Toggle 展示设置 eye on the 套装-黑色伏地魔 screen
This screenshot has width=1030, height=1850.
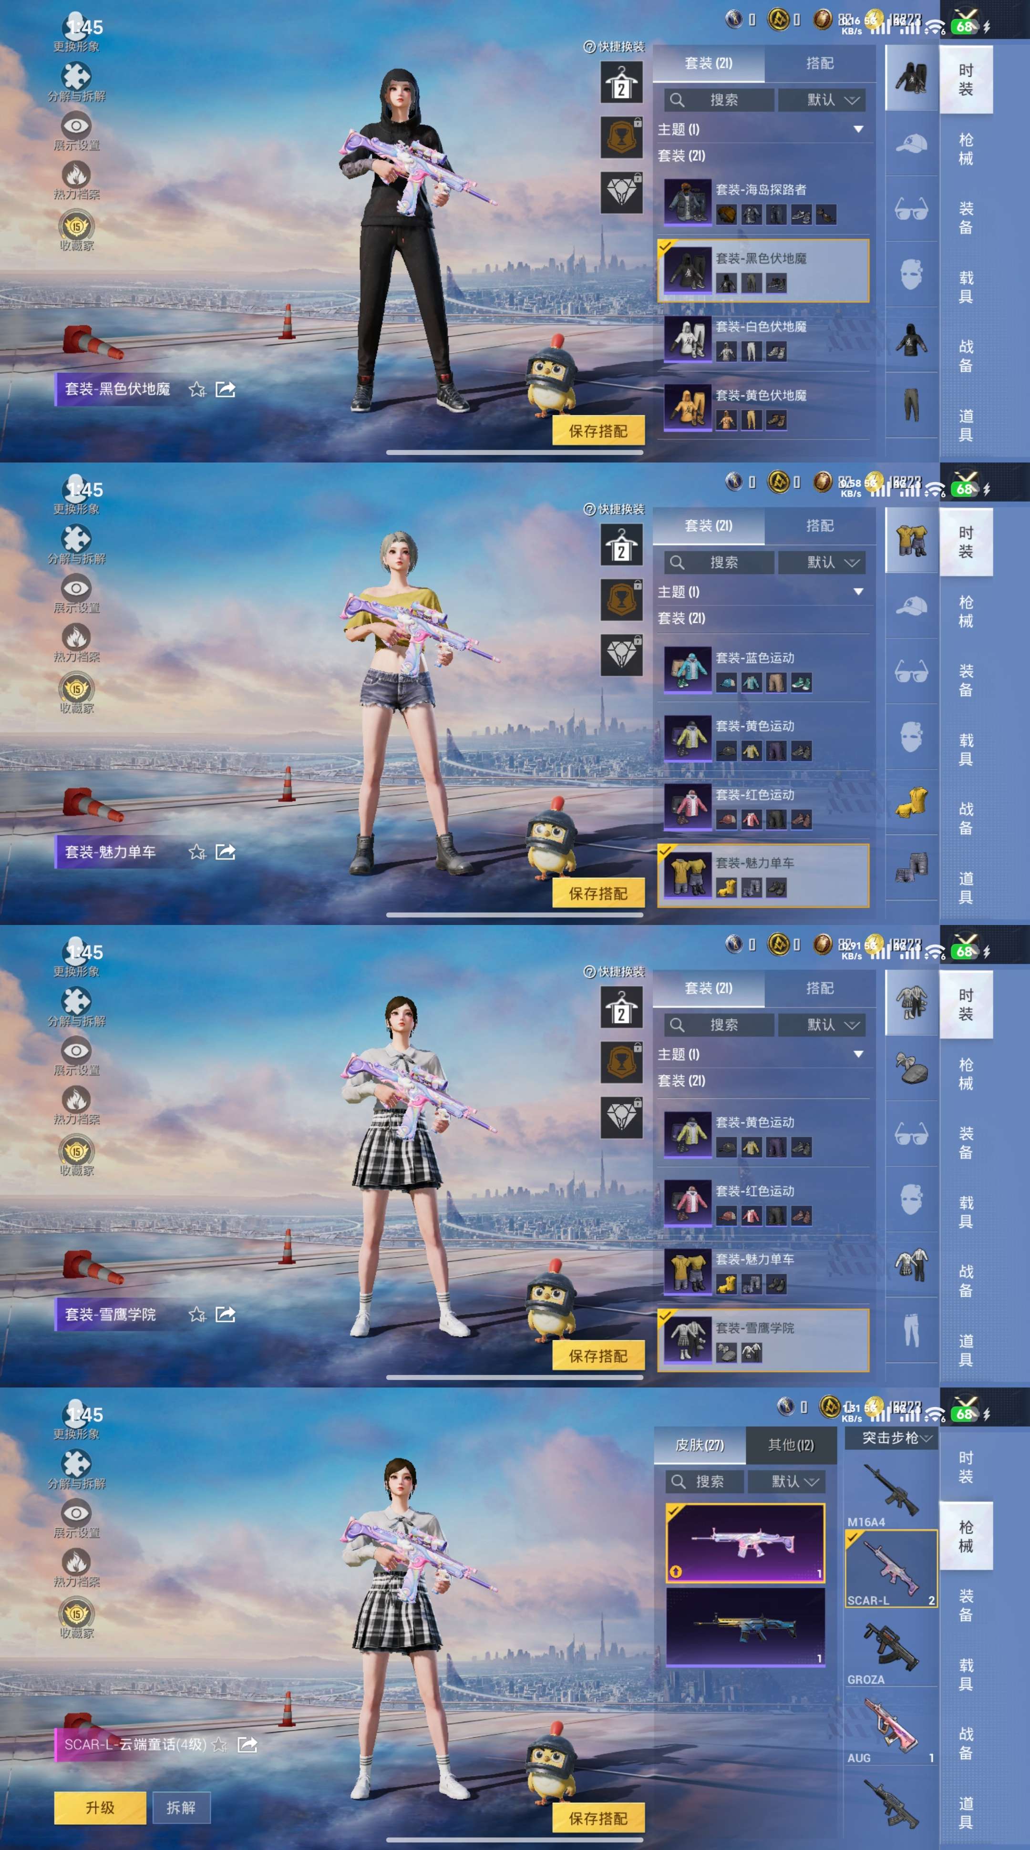coord(76,131)
